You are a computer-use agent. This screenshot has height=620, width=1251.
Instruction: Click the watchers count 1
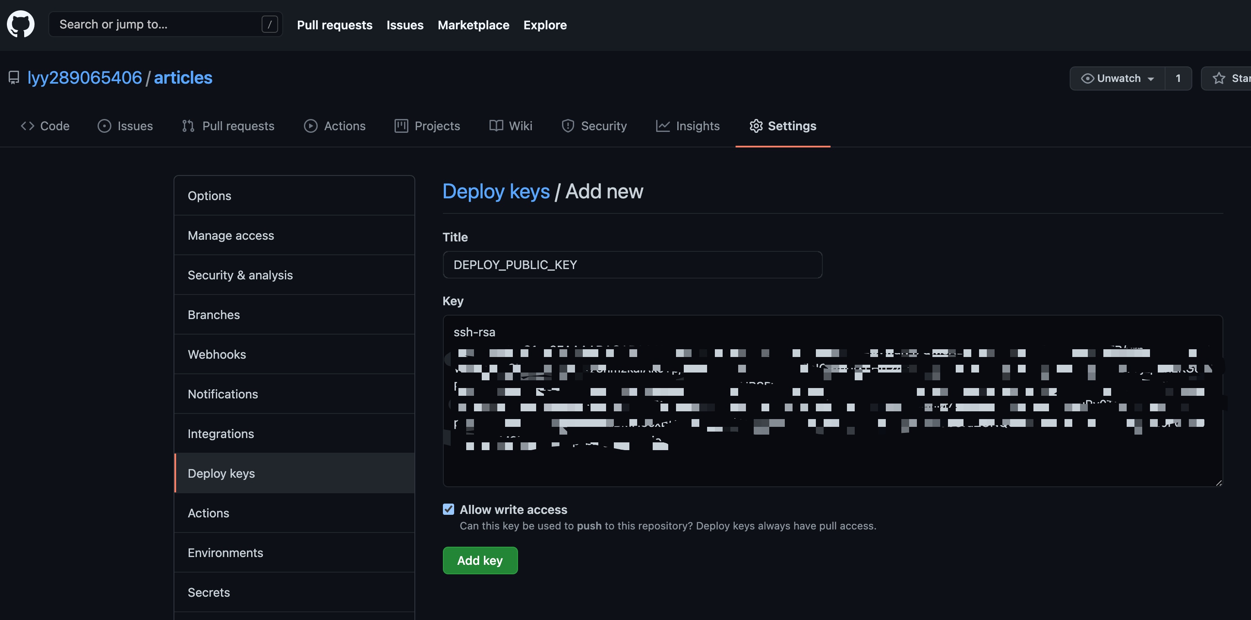[1178, 78]
